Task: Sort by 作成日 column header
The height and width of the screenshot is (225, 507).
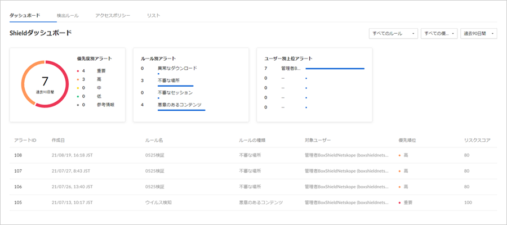Action: (59, 139)
